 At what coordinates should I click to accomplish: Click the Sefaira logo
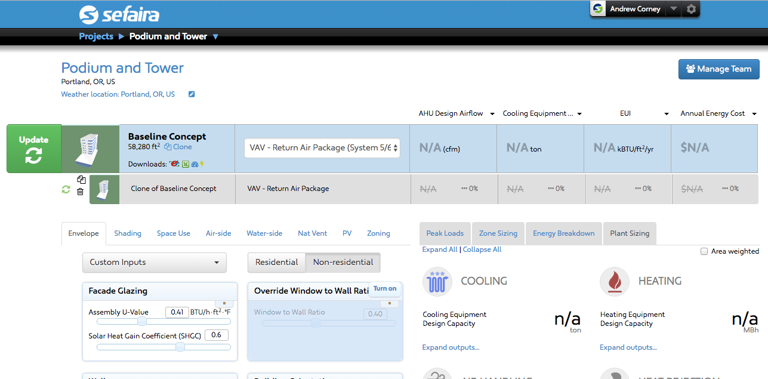tap(119, 14)
